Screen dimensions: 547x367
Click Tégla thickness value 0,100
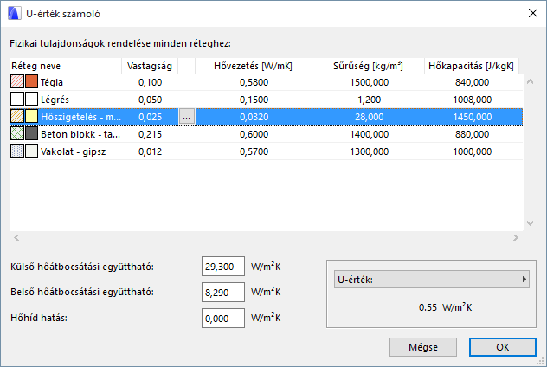coord(150,82)
